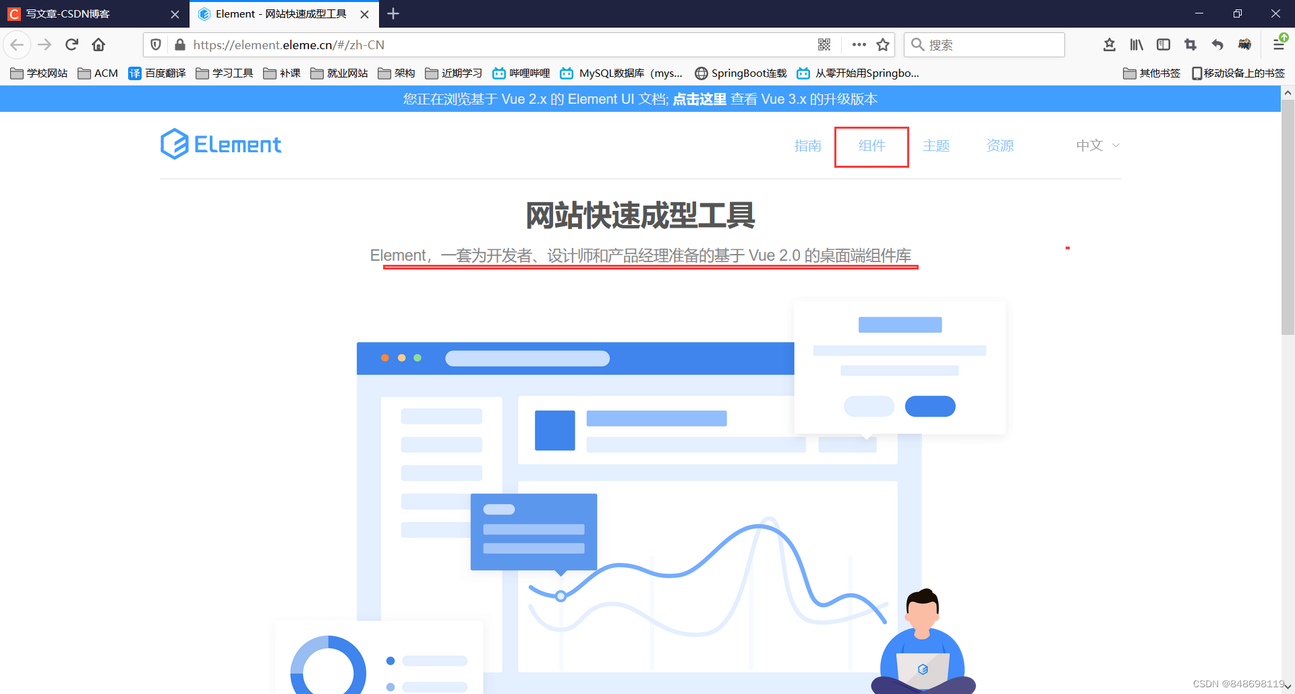Open 架构 bookmark folder

coord(397,73)
